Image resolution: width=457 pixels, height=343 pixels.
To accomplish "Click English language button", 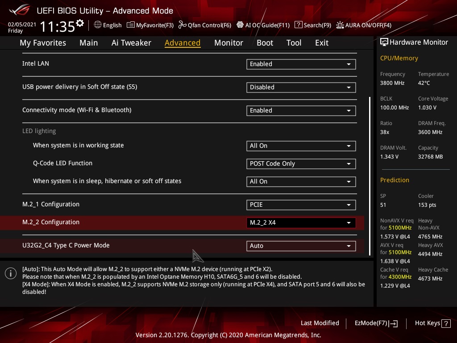I will pos(108,25).
